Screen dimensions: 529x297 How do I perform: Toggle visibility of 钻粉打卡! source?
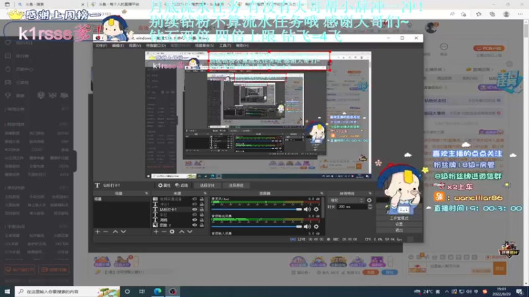194,209
